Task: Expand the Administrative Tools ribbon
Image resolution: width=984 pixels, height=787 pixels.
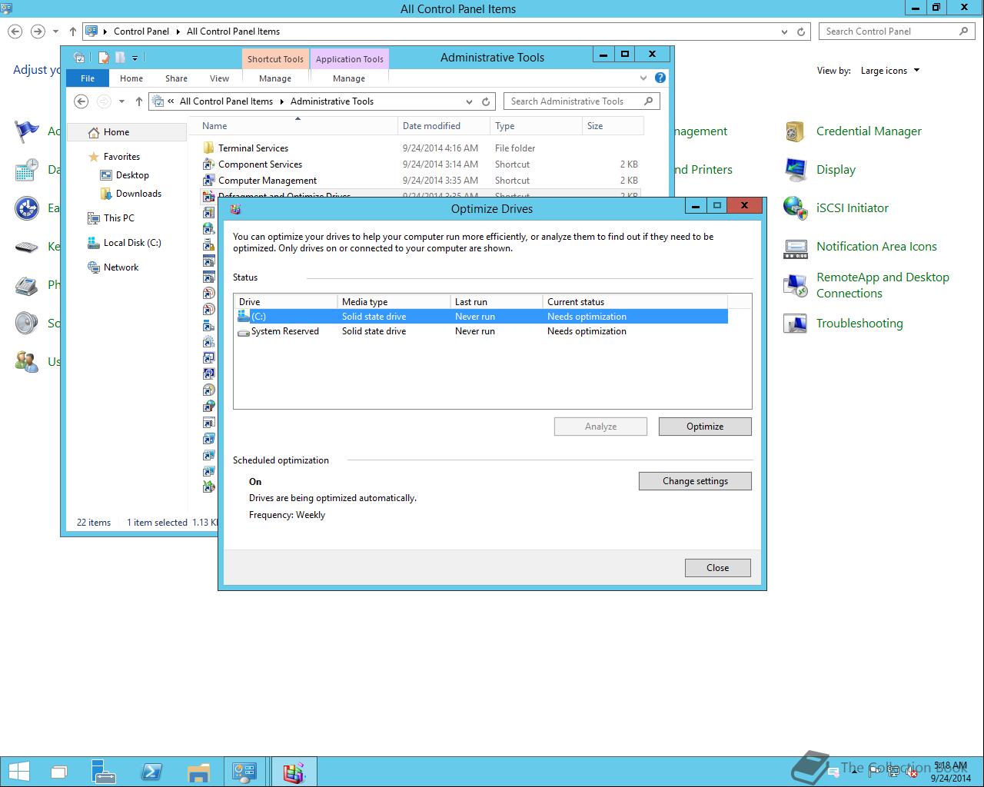Action: coord(643,78)
